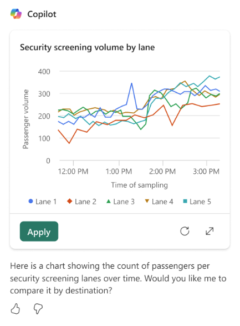Select the Lane 5 legend label
Screen dimensions: 240x326
pyautogui.click(x=200, y=202)
